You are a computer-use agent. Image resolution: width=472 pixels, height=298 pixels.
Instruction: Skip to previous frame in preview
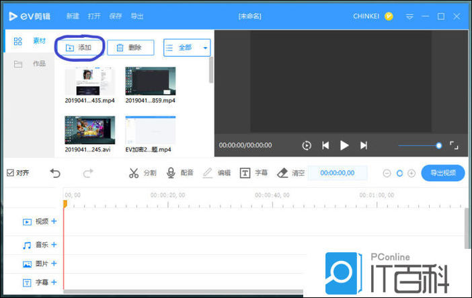[325, 145]
